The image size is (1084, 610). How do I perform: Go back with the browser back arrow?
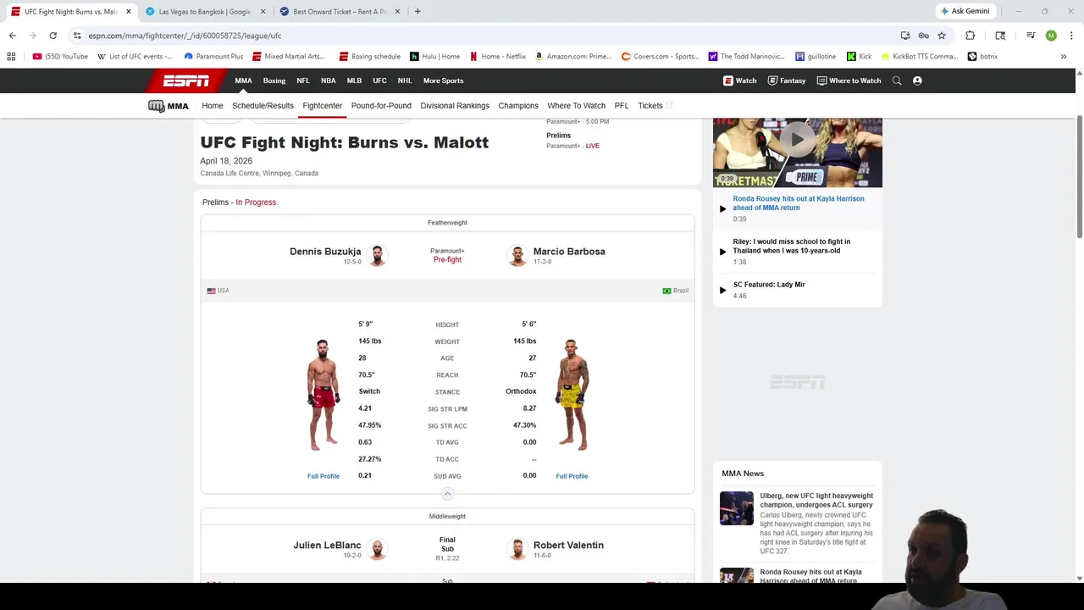(12, 36)
